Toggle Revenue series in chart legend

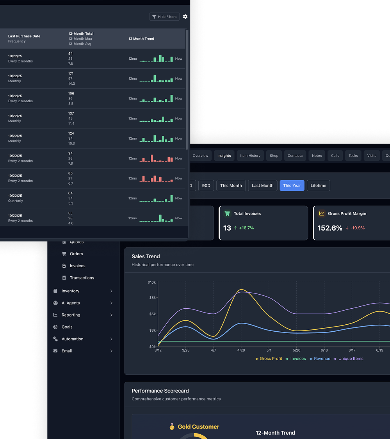(x=320, y=359)
